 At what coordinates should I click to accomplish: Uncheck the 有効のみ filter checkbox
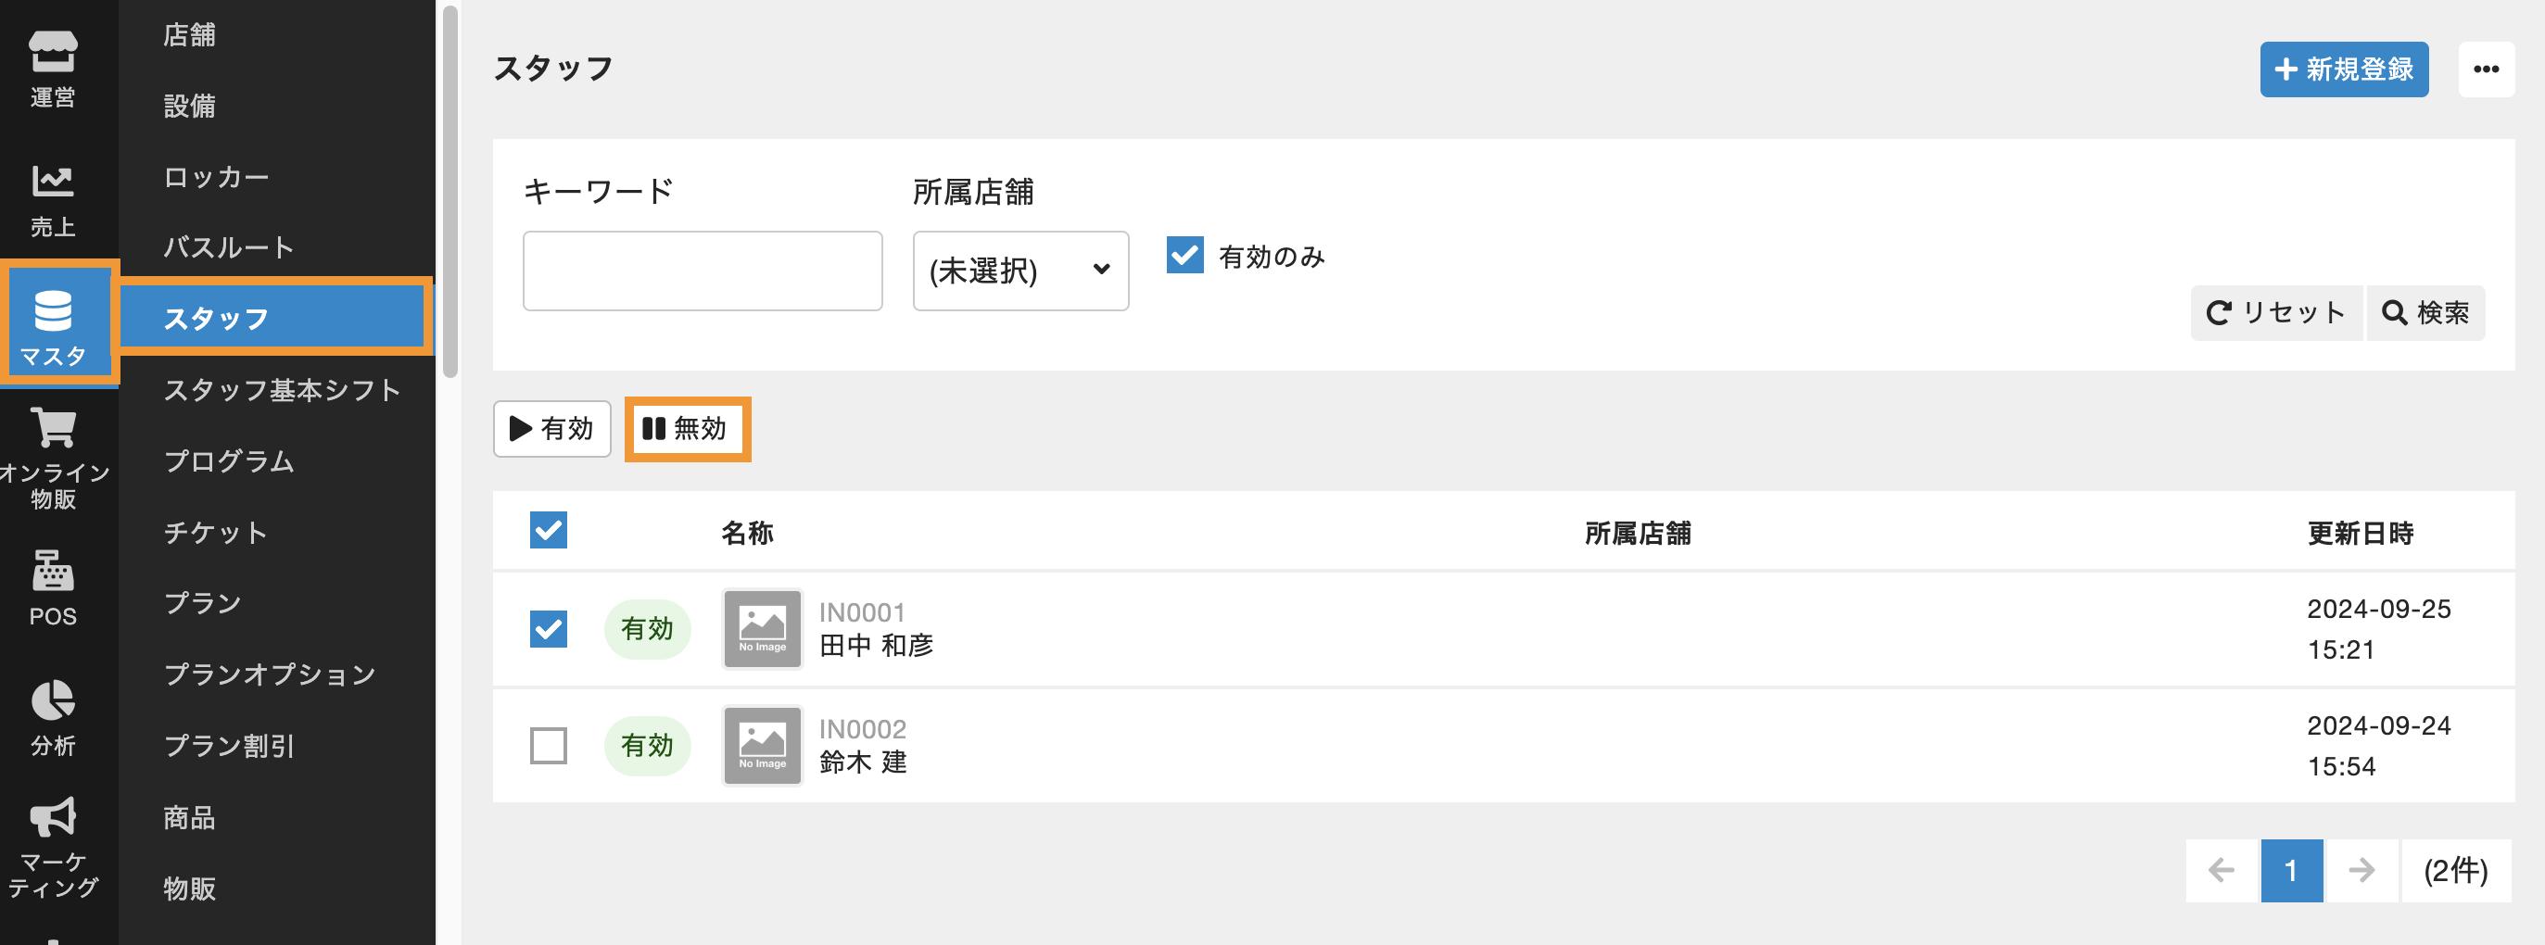1184,255
